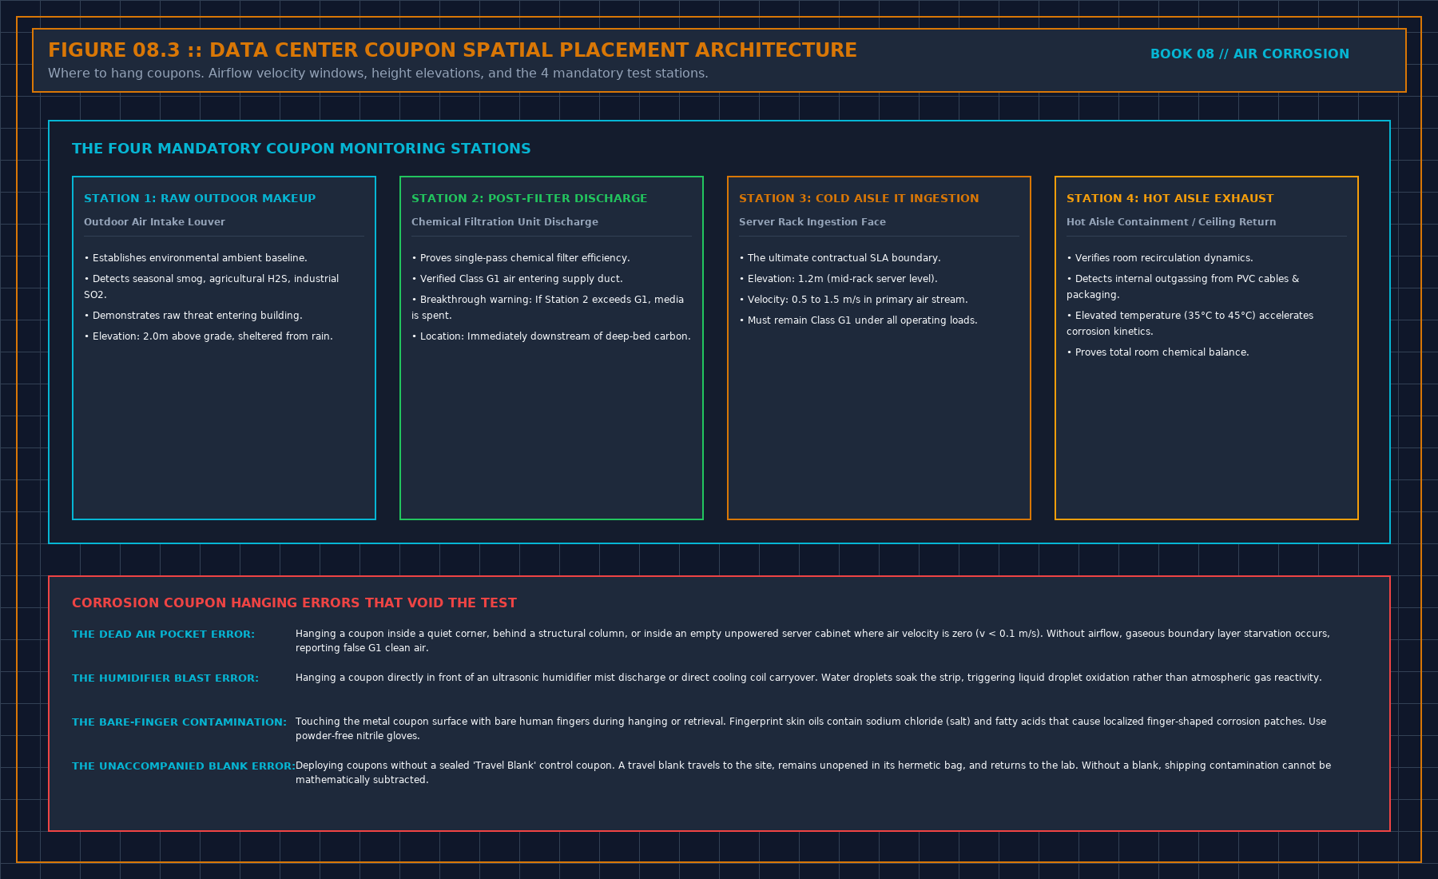Select 'THE UNACCOMPANIED BLANK ERROR:' label

tap(184, 766)
